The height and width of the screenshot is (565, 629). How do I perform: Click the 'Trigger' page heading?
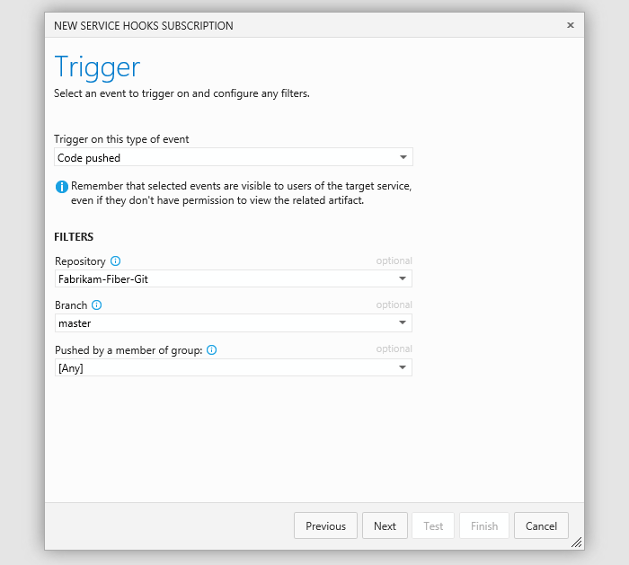[97, 67]
